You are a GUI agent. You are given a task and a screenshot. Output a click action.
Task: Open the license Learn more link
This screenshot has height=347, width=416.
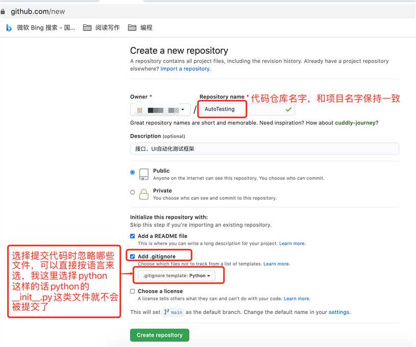coord(297,299)
